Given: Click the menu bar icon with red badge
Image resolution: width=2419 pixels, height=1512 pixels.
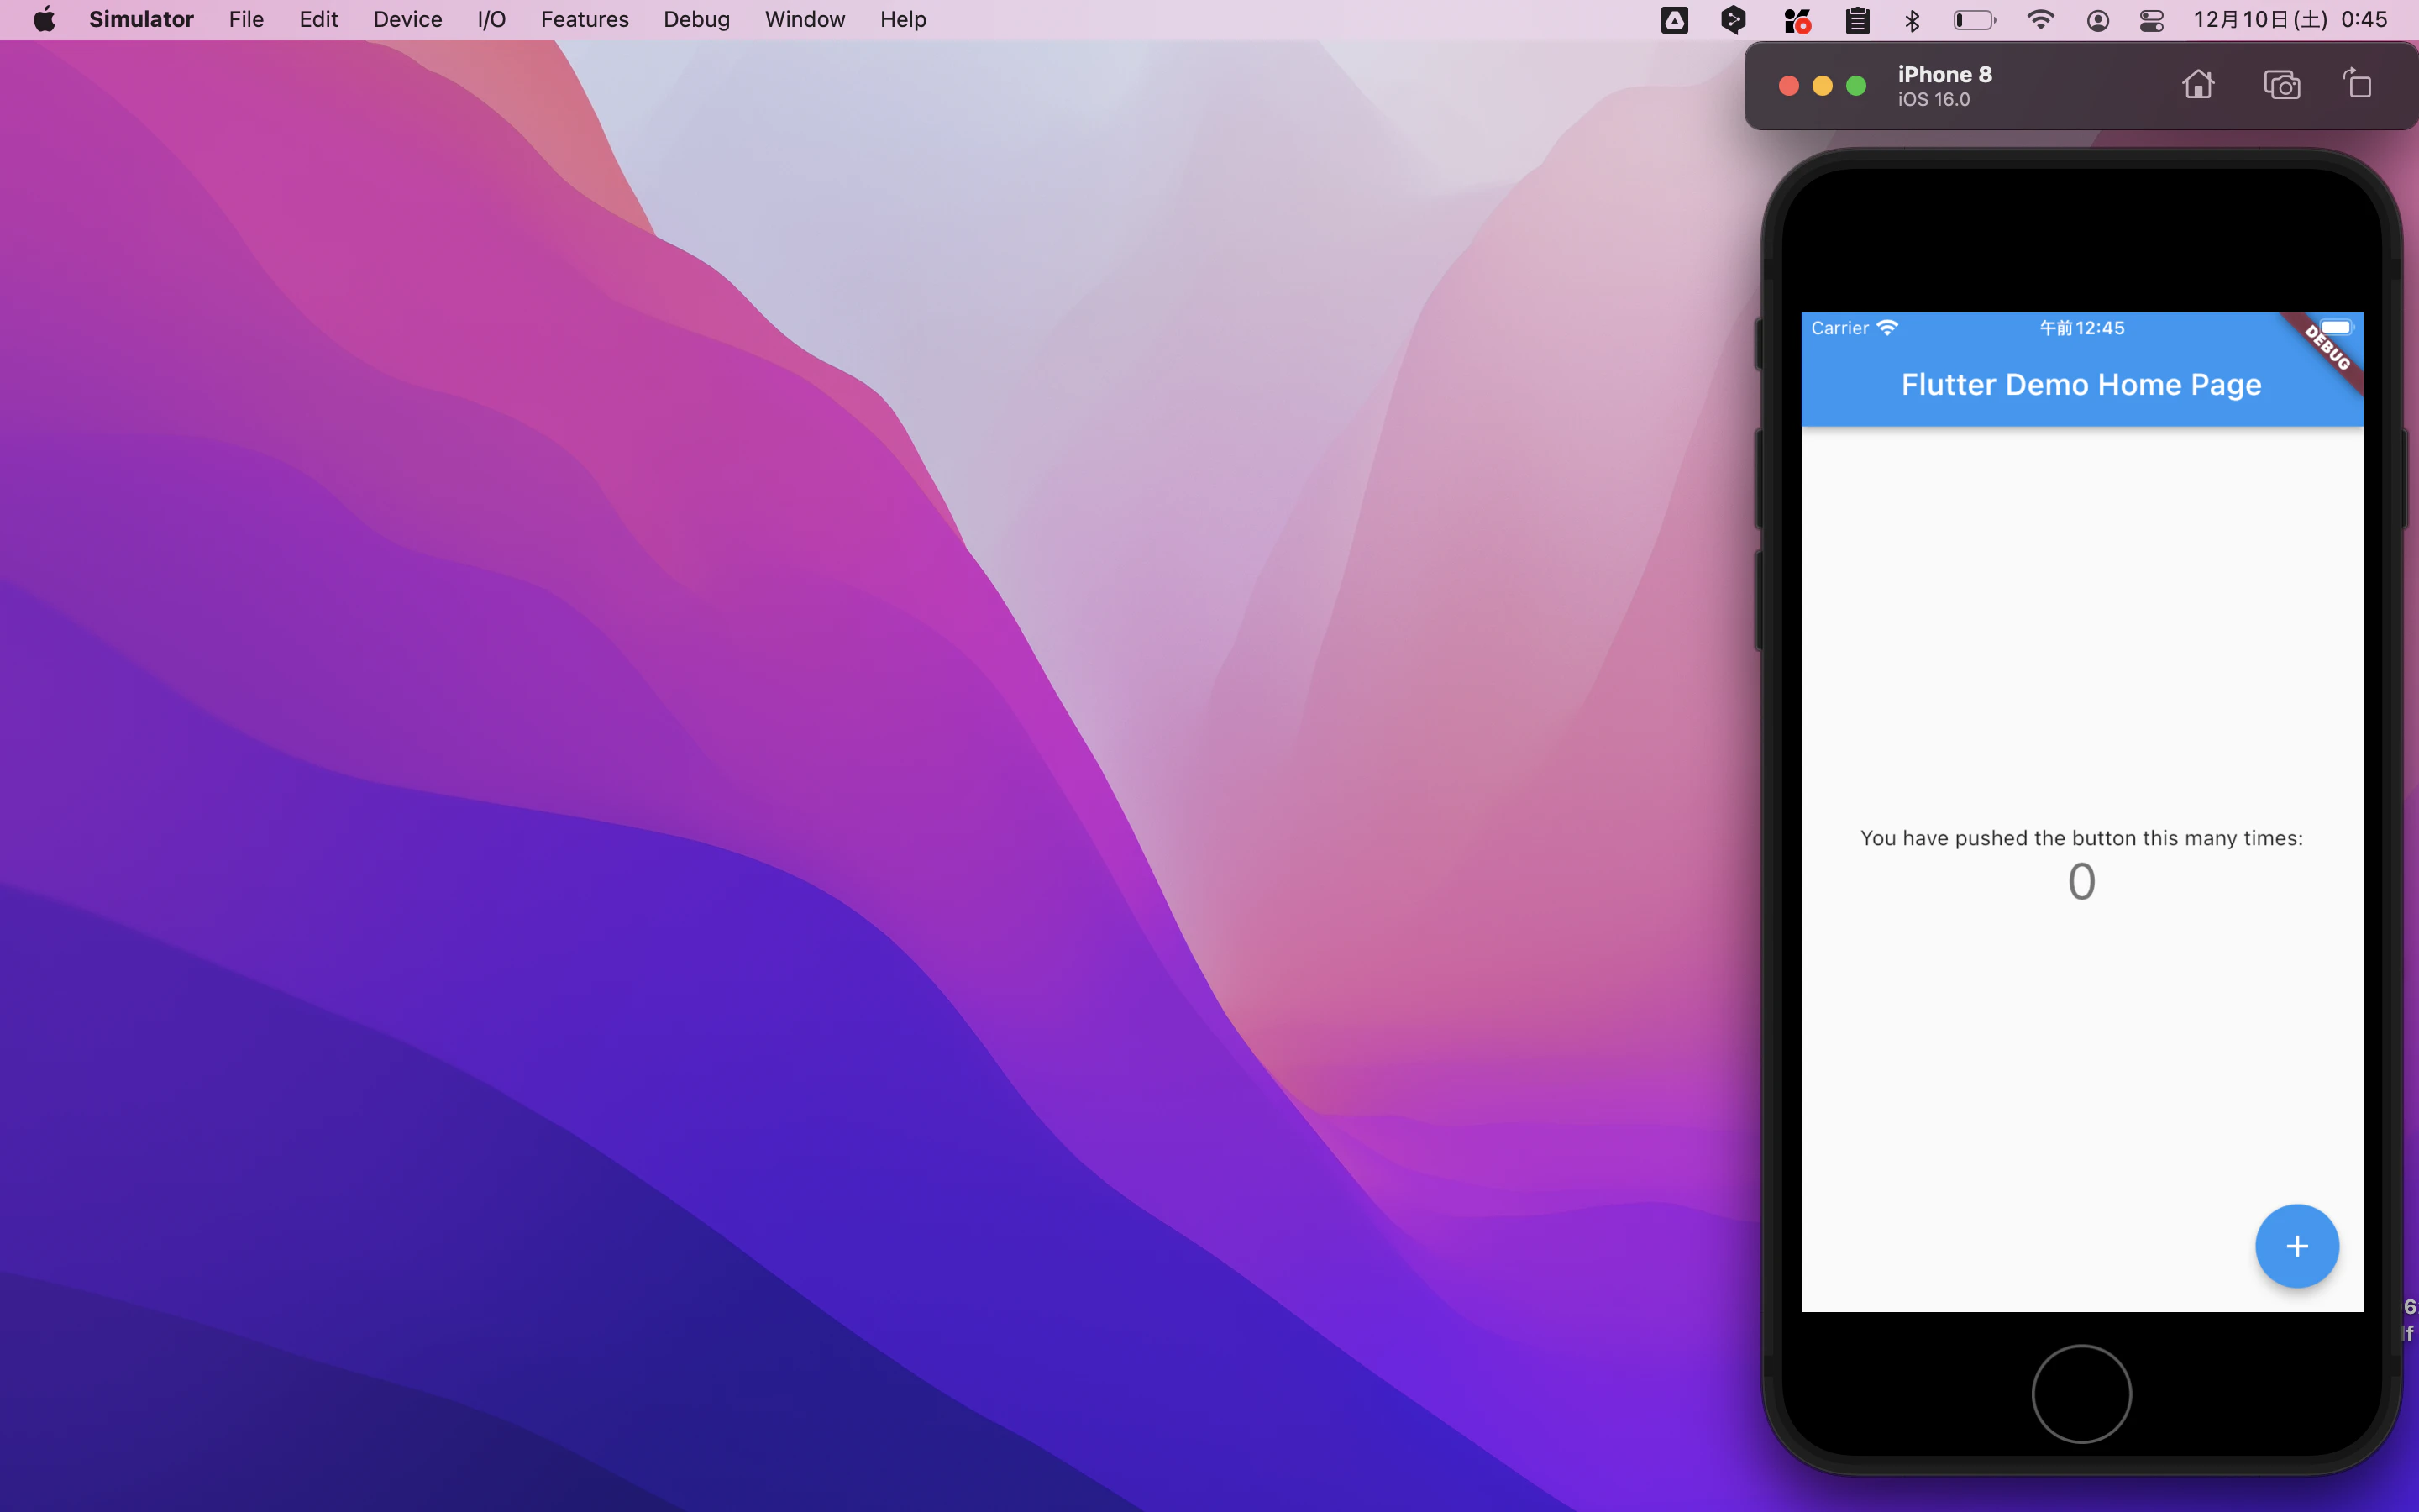Looking at the screenshot, I should (x=1797, y=20).
